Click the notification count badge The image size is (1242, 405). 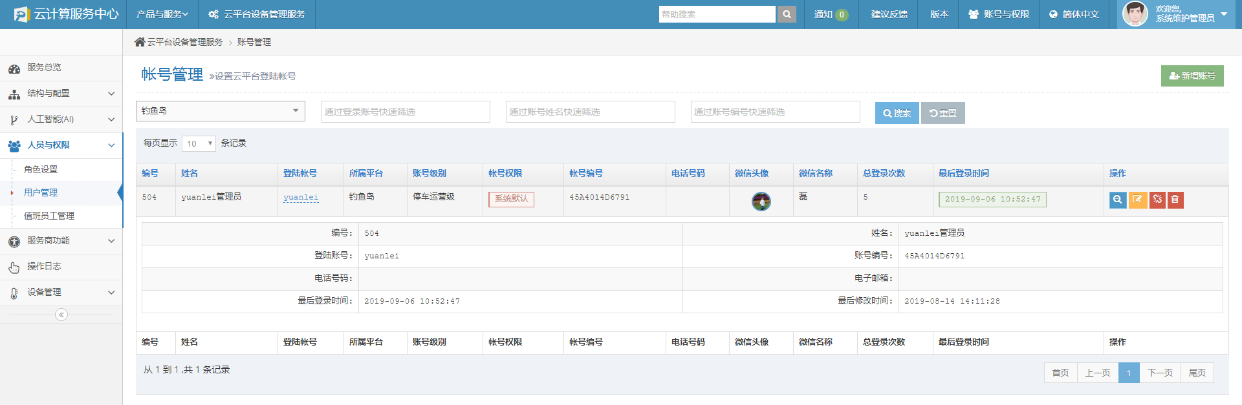click(842, 15)
